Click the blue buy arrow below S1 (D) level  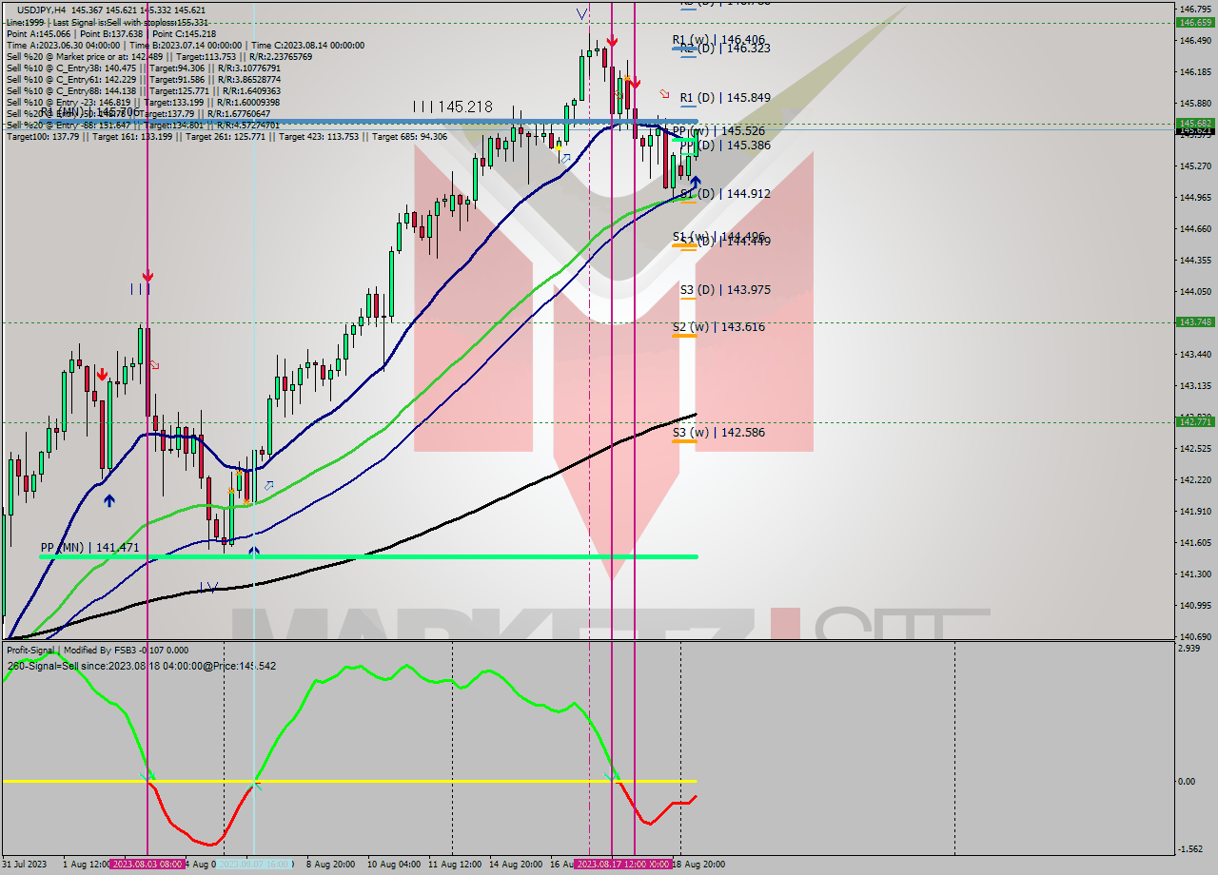pyautogui.click(x=696, y=182)
